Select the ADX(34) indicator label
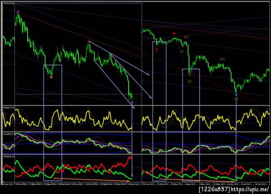 (x=9, y=156)
